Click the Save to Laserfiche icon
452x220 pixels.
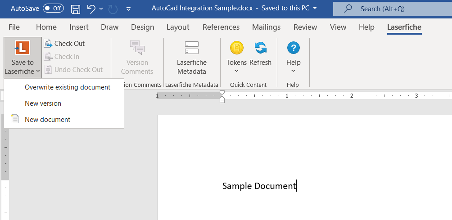[22, 48]
